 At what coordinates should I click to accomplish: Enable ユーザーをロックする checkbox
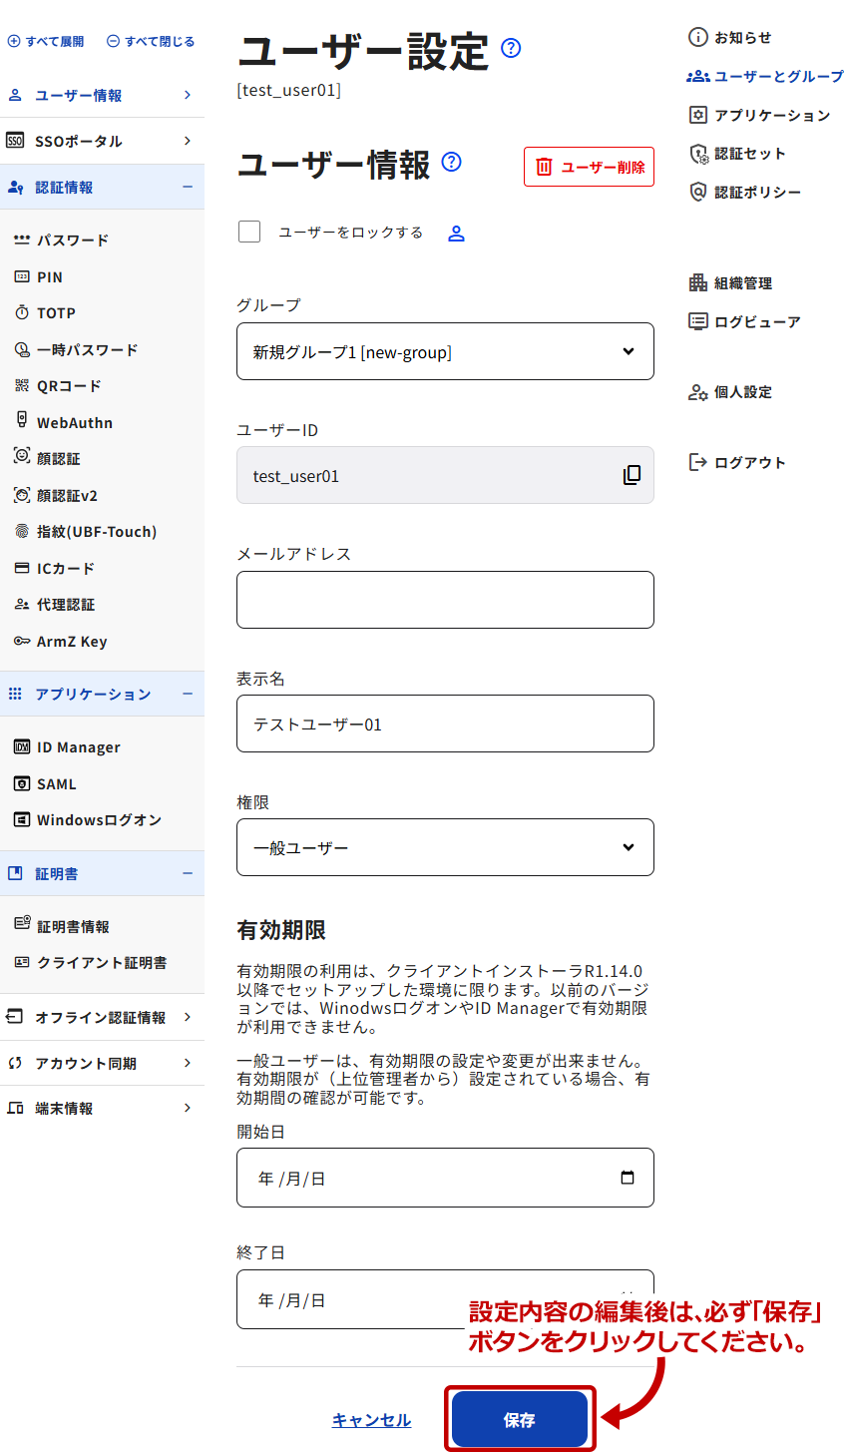[x=249, y=232]
